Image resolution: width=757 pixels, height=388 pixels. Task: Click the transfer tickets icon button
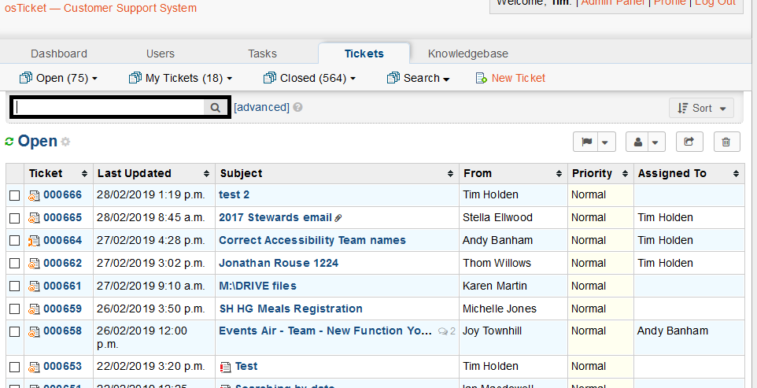tap(689, 142)
